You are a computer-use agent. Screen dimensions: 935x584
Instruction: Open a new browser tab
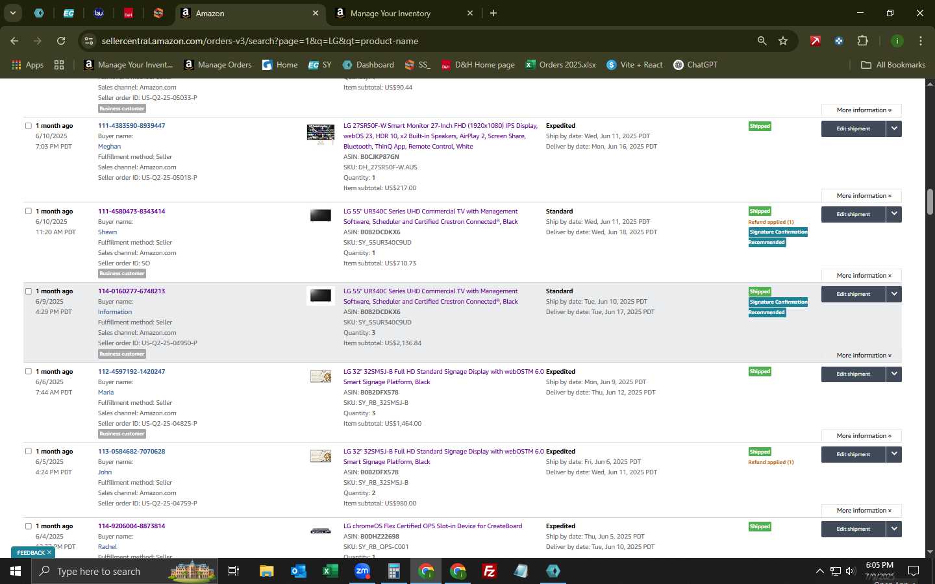click(x=493, y=13)
